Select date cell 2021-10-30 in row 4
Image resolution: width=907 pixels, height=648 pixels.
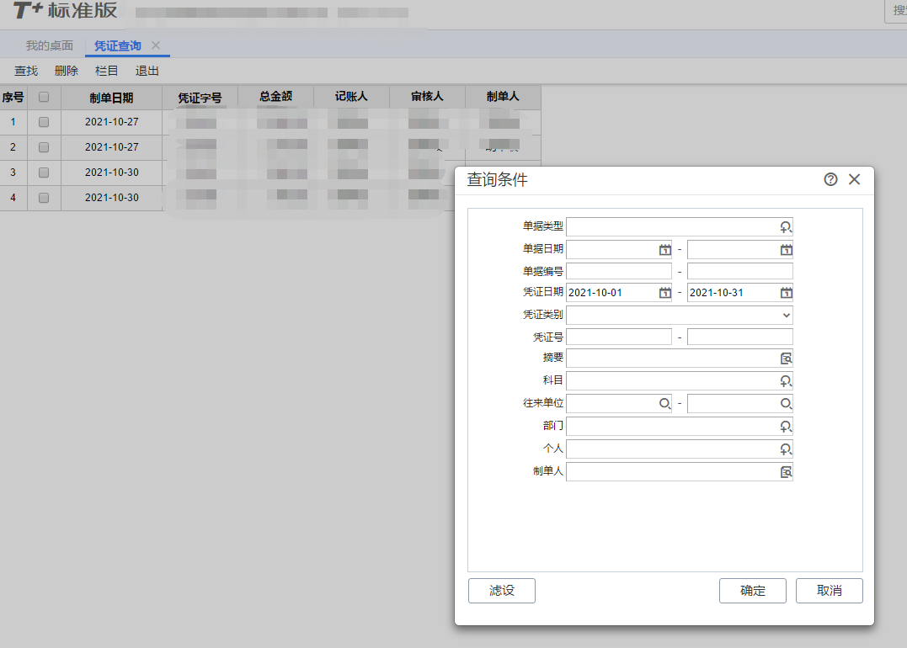pyautogui.click(x=112, y=198)
